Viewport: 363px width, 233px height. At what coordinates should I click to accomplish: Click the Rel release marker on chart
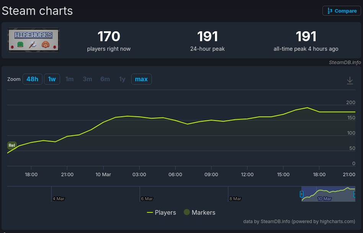click(x=12, y=145)
